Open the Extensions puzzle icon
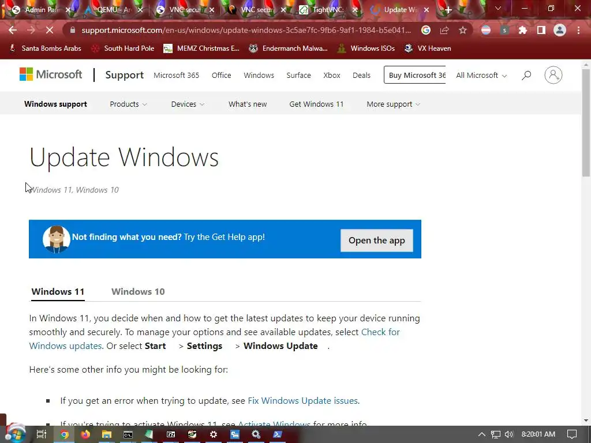Image resolution: width=591 pixels, height=443 pixels. click(523, 30)
